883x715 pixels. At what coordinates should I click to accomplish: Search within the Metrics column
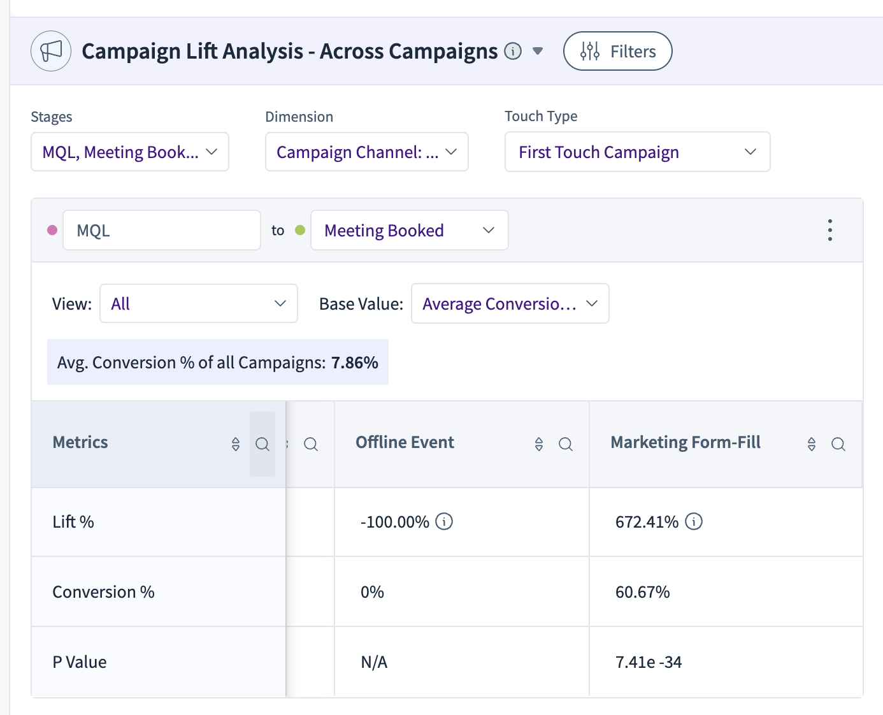(262, 444)
